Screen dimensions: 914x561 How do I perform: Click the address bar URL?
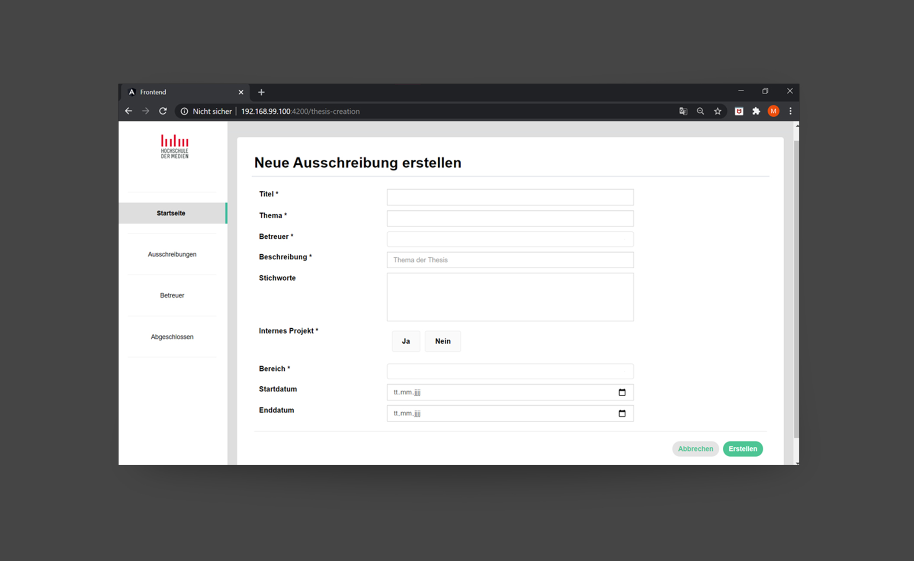click(x=300, y=111)
